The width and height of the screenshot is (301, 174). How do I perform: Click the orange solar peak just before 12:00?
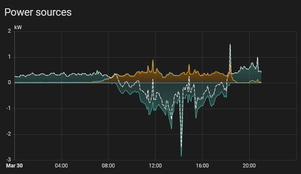coord(153,61)
